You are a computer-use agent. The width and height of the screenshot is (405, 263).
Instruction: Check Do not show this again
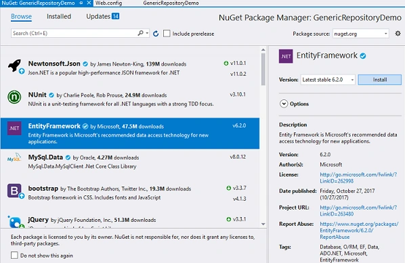[x=14, y=256]
